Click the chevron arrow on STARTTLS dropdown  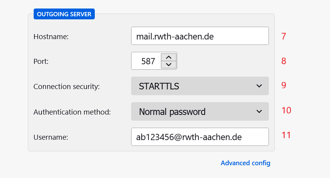pos(259,86)
